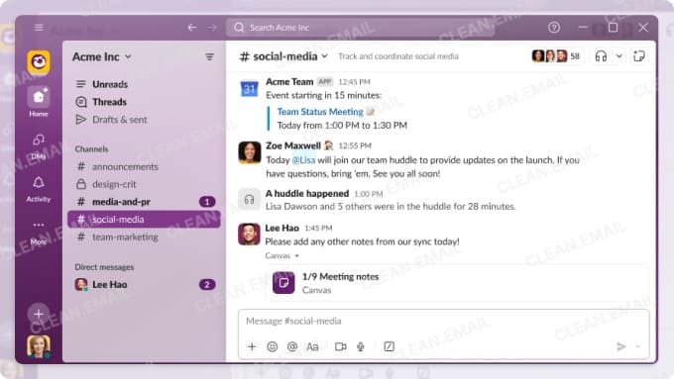
Task: Go back with the left arrow
Action: tap(192, 28)
